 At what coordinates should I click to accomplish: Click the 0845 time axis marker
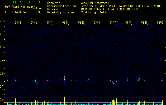(81, 23)
